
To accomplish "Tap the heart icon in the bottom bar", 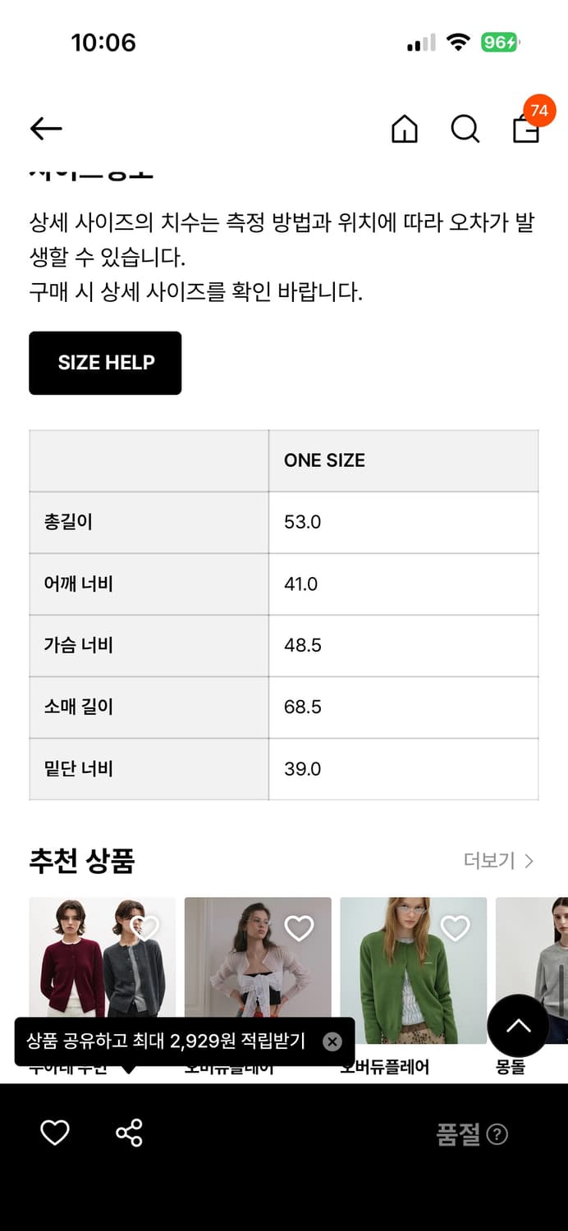I will pos(55,1133).
